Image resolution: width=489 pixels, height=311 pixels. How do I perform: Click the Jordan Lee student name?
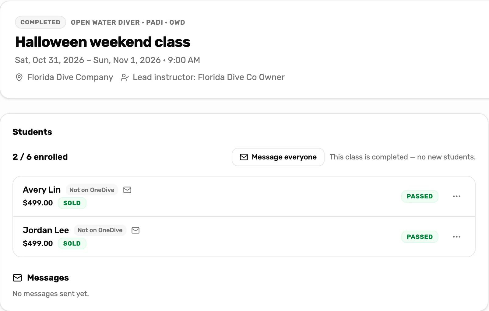(x=46, y=230)
